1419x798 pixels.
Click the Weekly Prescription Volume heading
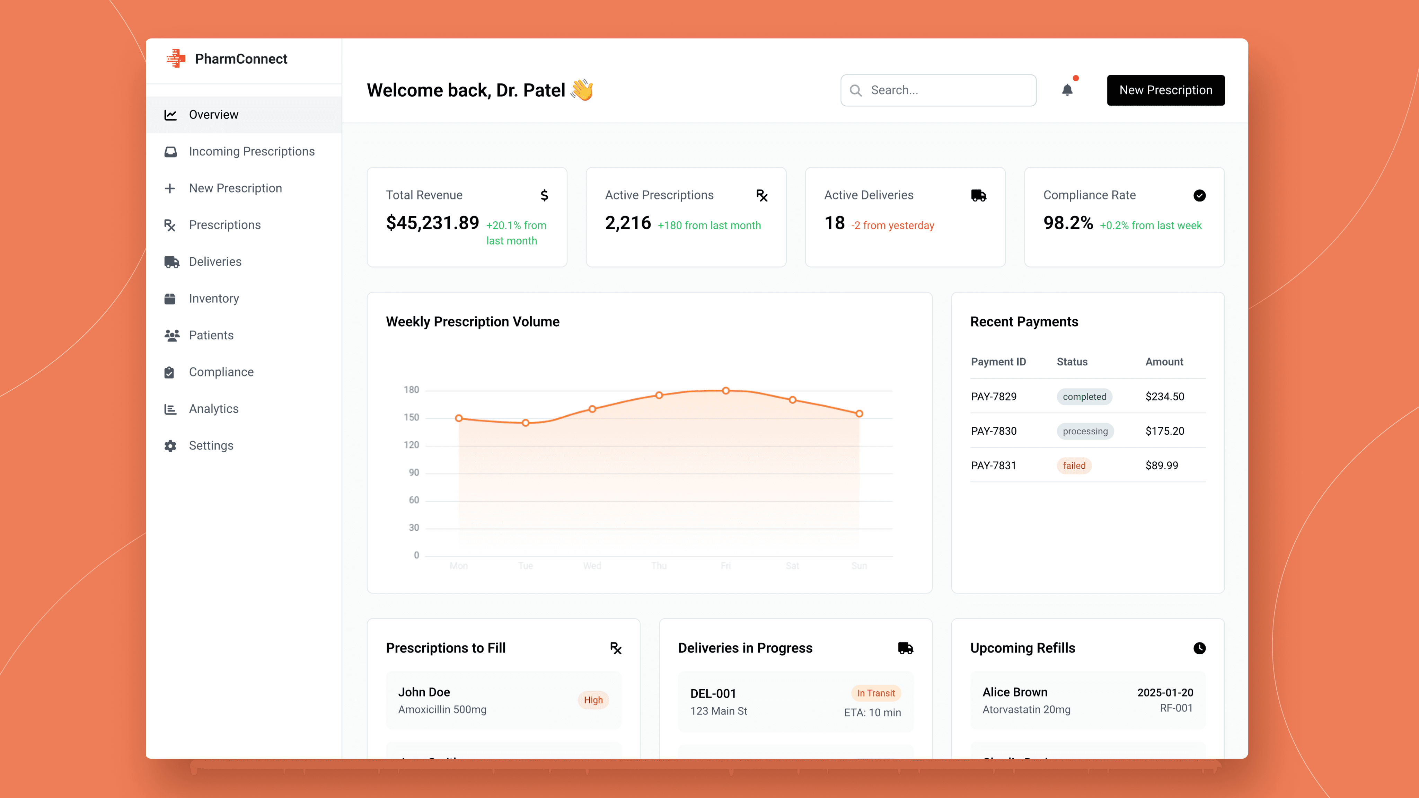pos(473,322)
